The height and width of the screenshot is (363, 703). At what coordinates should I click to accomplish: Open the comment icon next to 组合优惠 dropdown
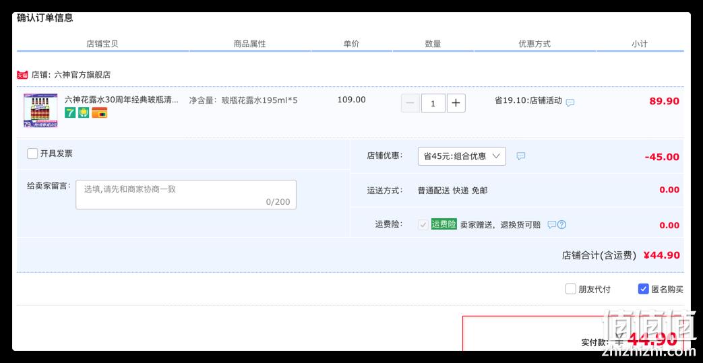520,156
